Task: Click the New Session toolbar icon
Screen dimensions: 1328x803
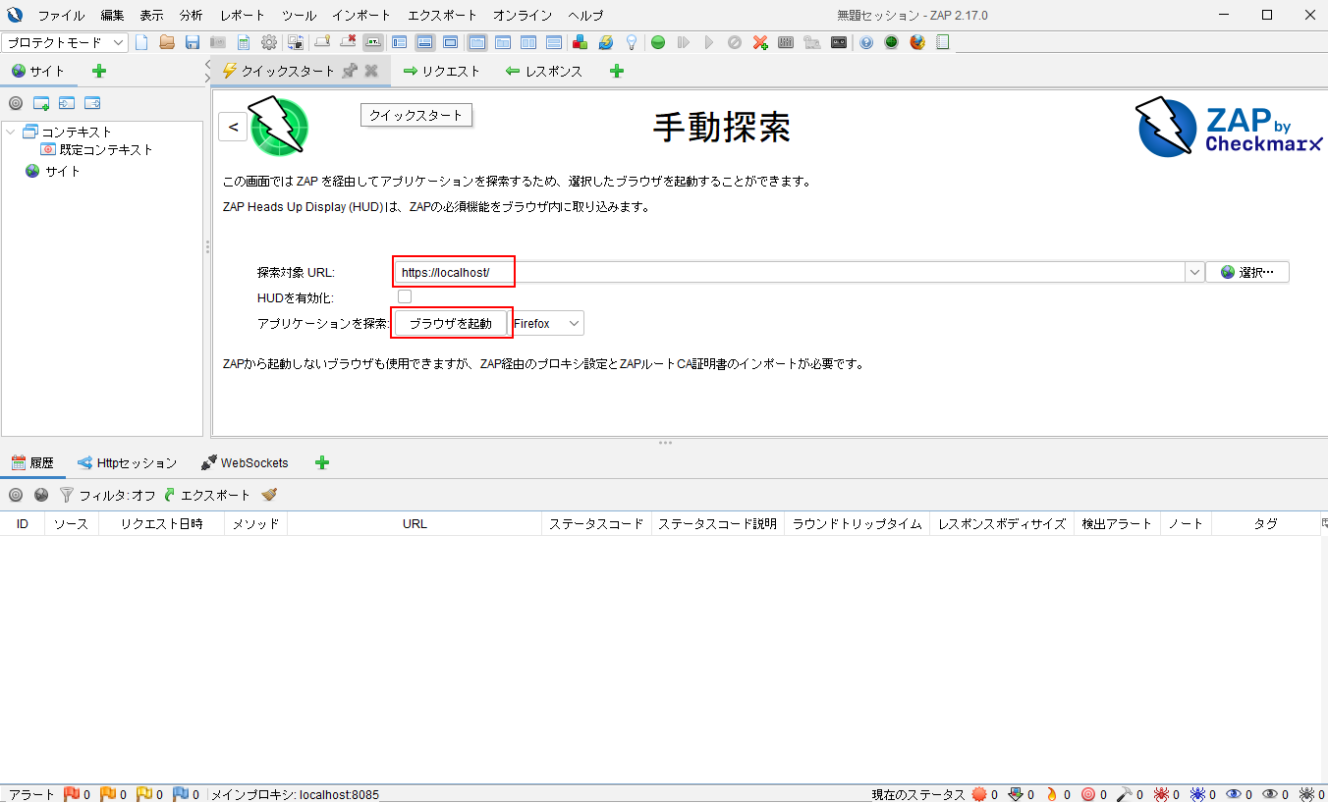Action: 141,42
